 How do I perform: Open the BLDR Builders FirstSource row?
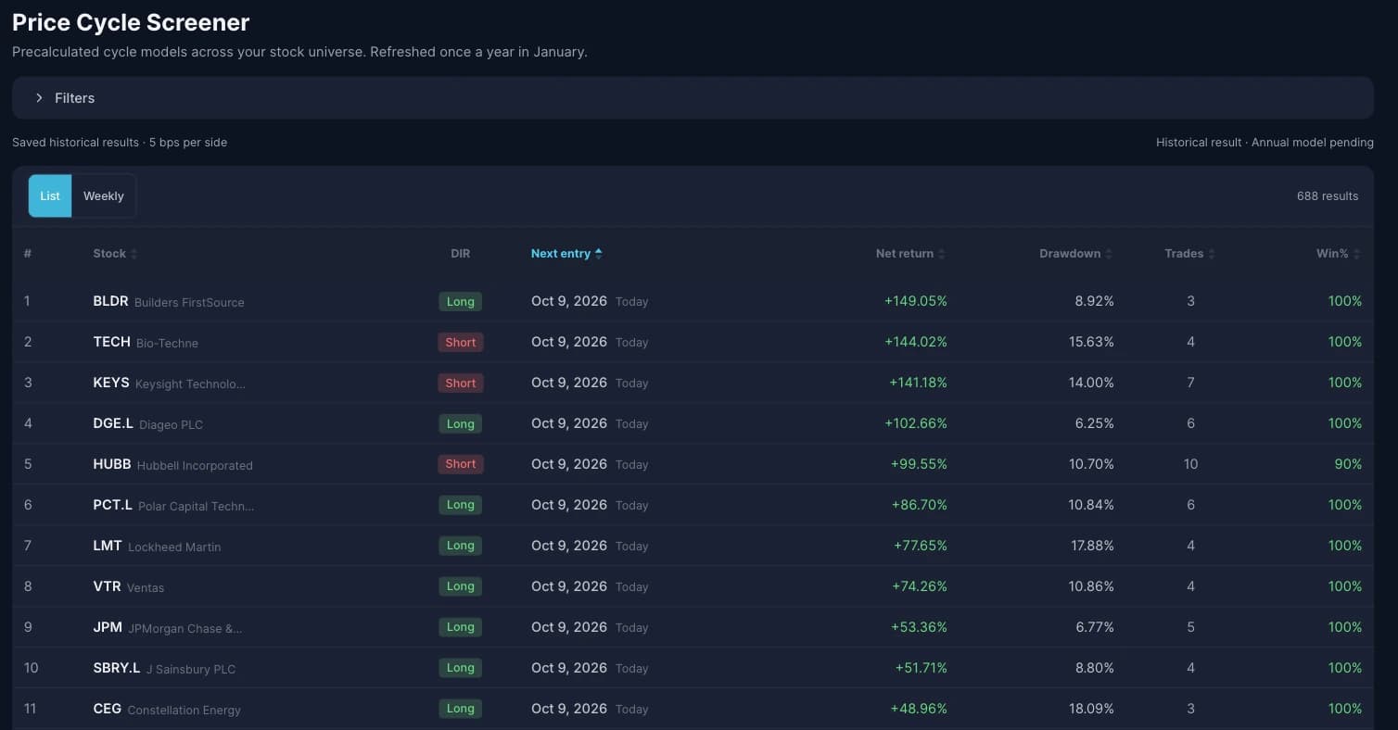(693, 301)
